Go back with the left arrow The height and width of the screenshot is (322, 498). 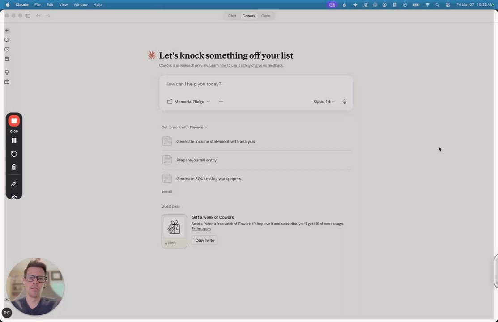coord(38,16)
